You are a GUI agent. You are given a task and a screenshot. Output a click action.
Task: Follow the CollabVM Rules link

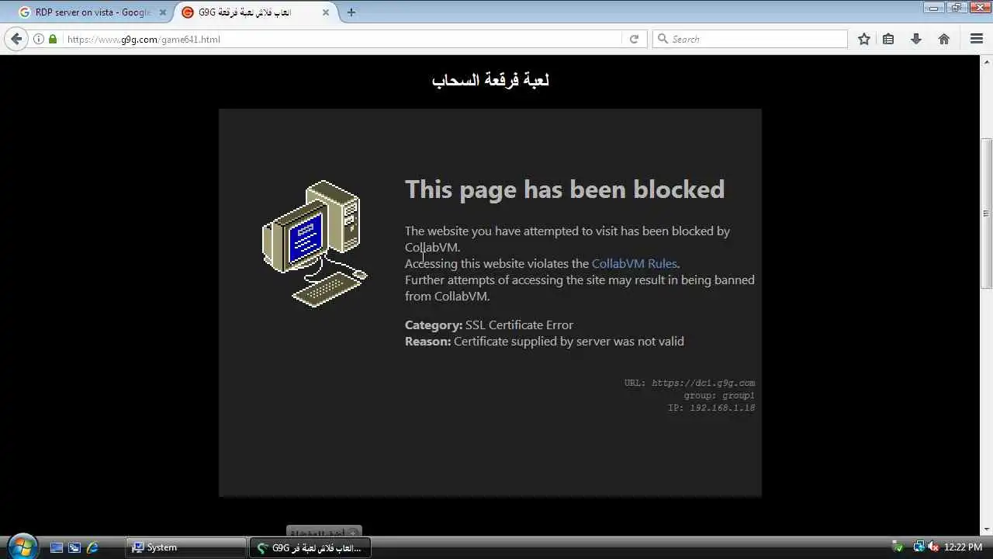[634, 263]
